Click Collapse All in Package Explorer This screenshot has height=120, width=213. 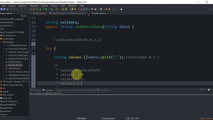point(22,16)
